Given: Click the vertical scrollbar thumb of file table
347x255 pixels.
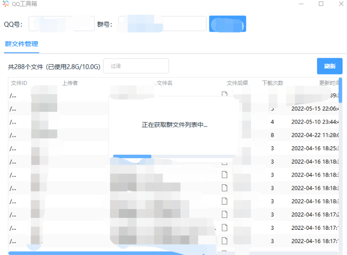Looking at the screenshot, I should [341, 90].
